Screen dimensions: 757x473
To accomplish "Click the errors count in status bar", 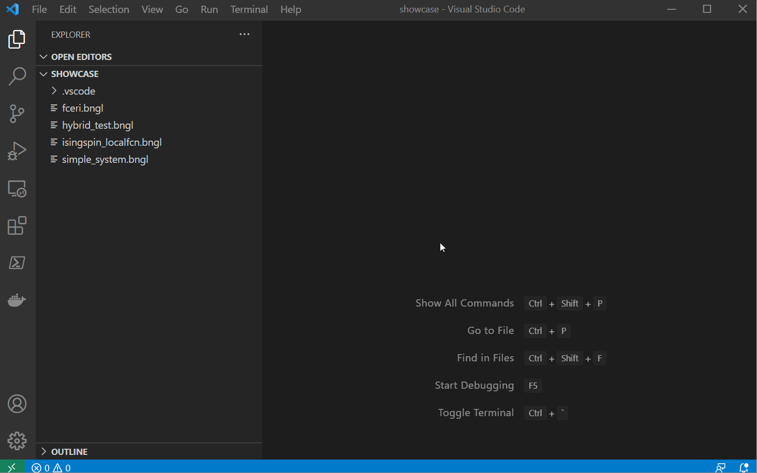I will 41,468.
